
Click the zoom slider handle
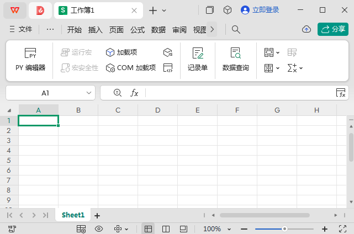click(x=284, y=228)
